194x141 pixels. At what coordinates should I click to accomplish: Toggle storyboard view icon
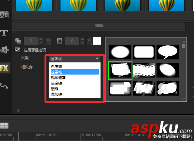coord(4,126)
